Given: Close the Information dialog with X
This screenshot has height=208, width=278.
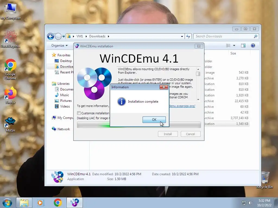Looking at the screenshot, I should [x=164, y=87].
